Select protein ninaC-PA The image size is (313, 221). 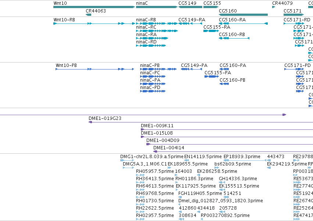153,84
